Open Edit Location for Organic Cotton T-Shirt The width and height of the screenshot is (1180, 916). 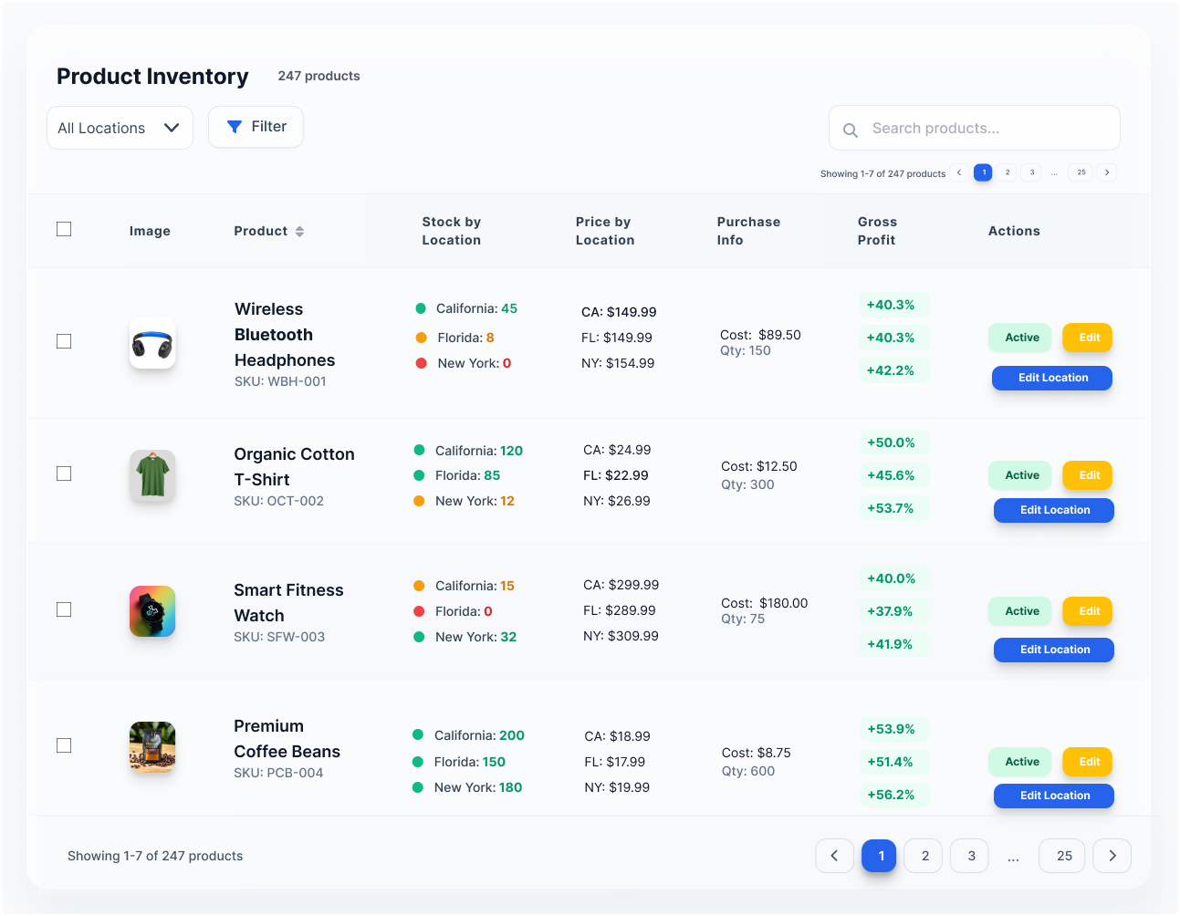pyautogui.click(x=1053, y=510)
